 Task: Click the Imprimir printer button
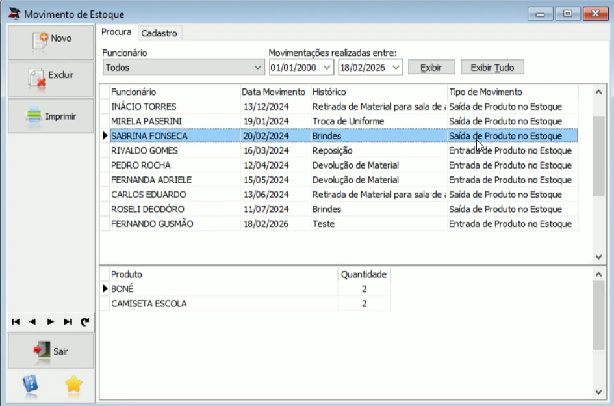coord(51,116)
